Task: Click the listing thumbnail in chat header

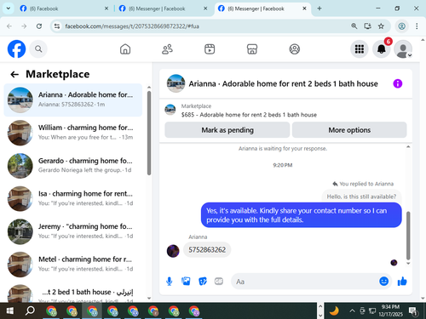Action: [176, 83]
